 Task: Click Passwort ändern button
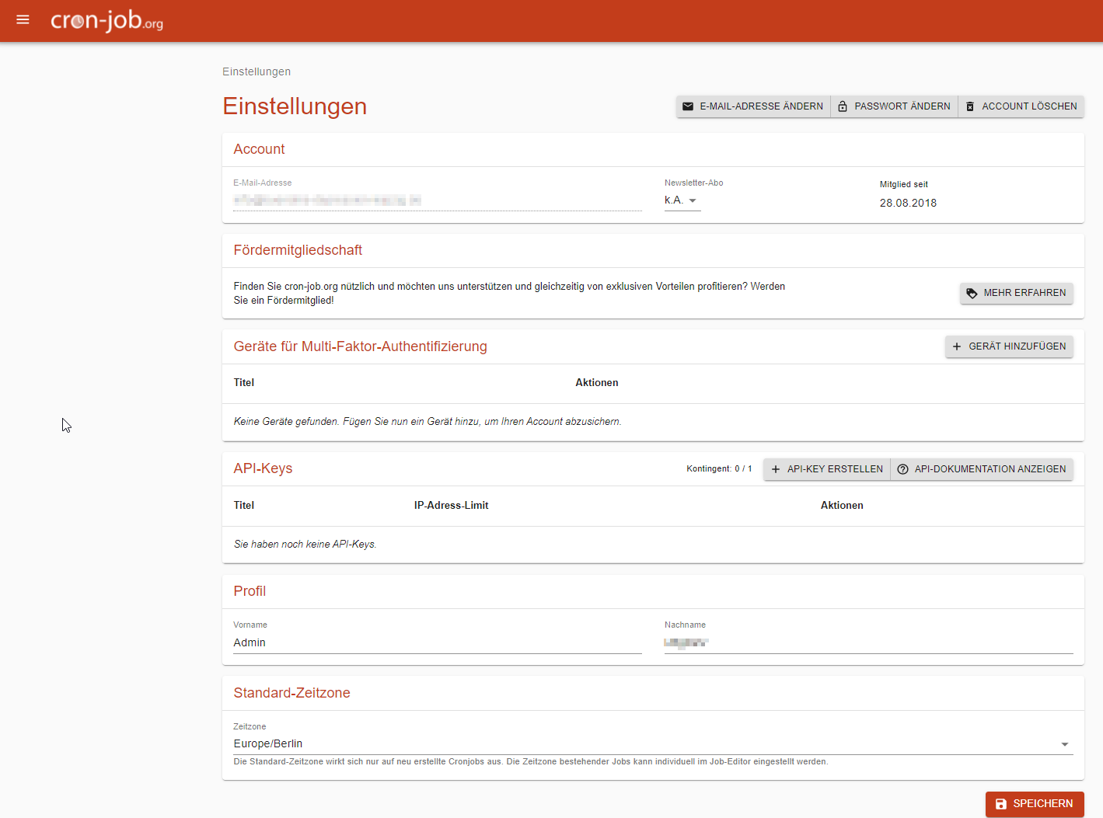coord(895,106)
